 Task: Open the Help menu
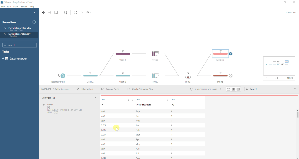coord(32,6)
